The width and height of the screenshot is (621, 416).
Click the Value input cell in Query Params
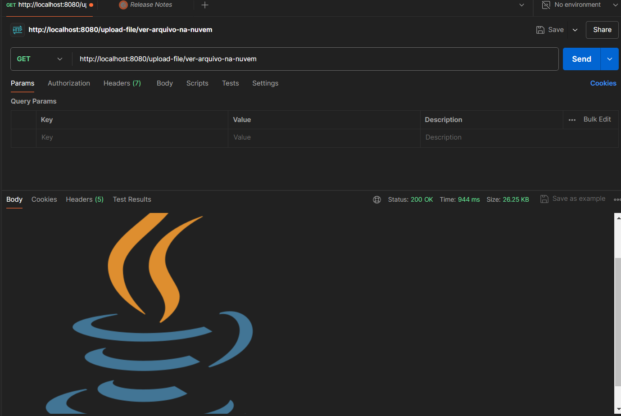pyautogui.click(x=324, y=138)
